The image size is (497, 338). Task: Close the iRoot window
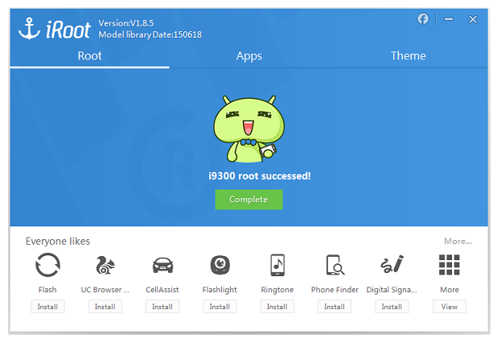[x=473, y=19]
